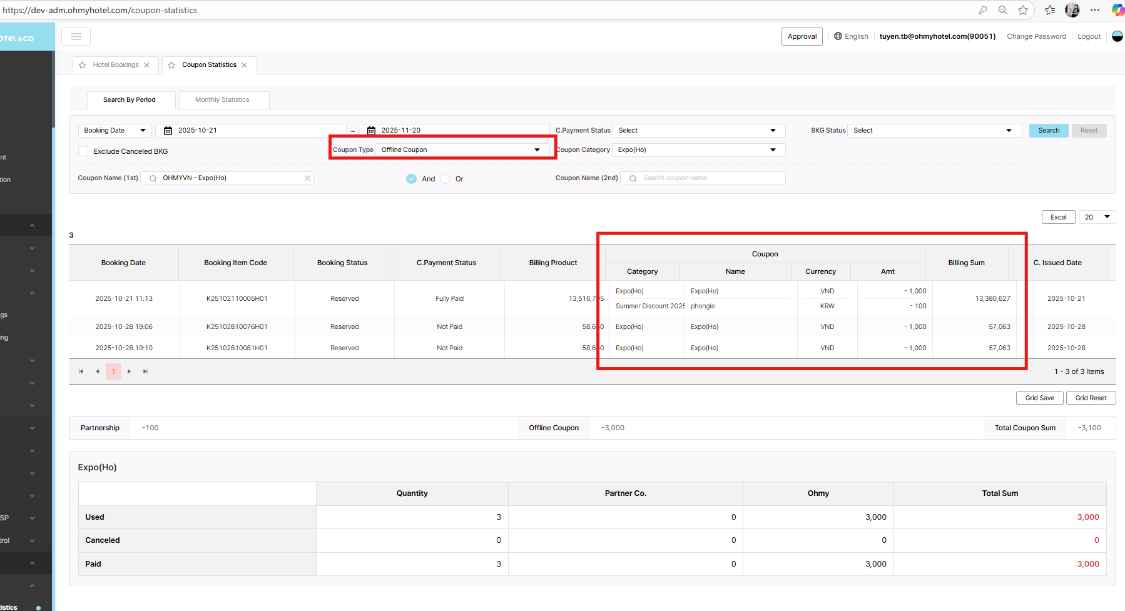Viewport: 1125px width, 611px height.
Task: Check the Exclude Canceled BKG checkbox
Action: click(x=83, y=151)
